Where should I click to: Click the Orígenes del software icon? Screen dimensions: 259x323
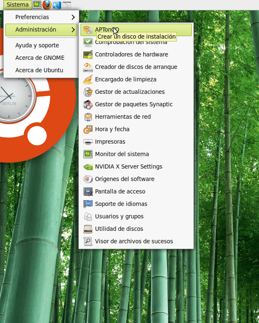click(88, 179)
